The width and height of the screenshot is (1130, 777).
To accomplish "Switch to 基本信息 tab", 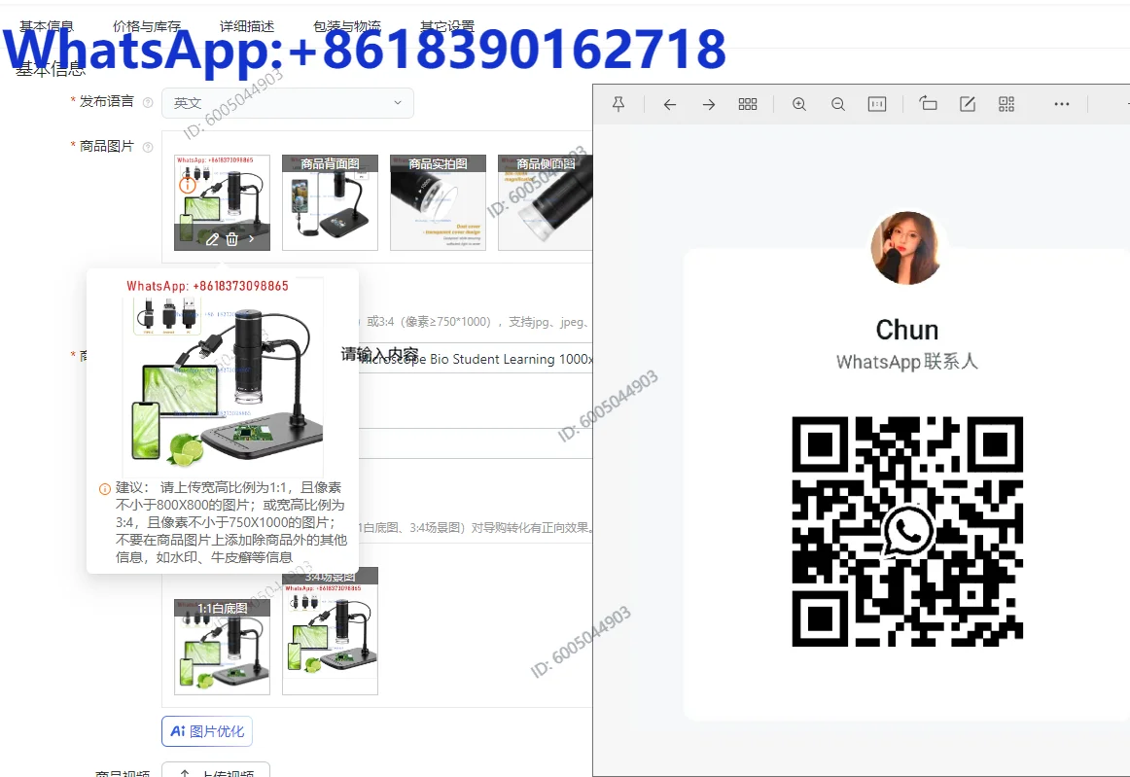I will (x=46, y=26).
